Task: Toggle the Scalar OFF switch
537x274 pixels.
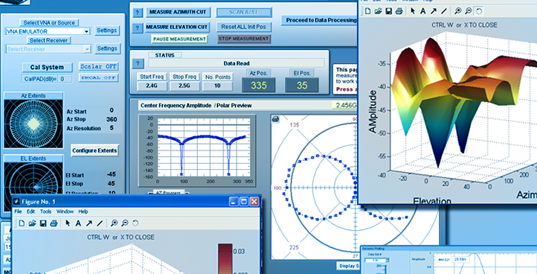Action: pyautogui.click(x=99, y=66)
